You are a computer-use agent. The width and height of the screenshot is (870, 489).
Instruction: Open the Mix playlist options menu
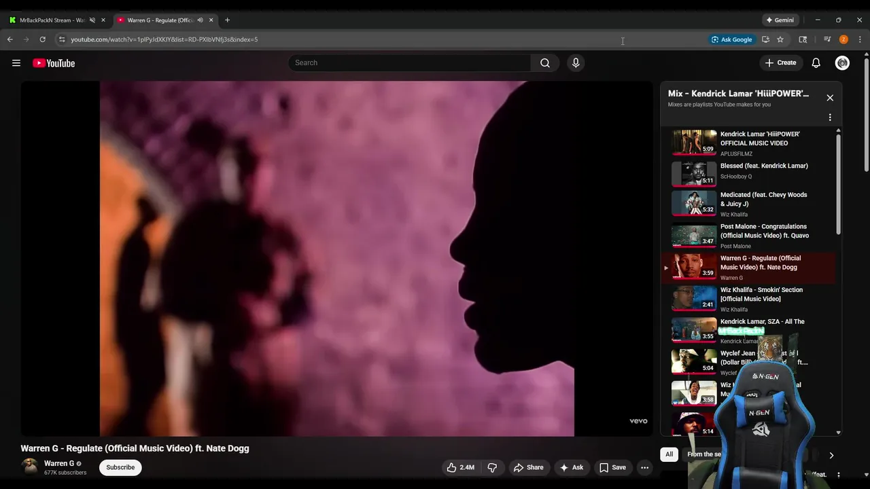coord(830,117)
